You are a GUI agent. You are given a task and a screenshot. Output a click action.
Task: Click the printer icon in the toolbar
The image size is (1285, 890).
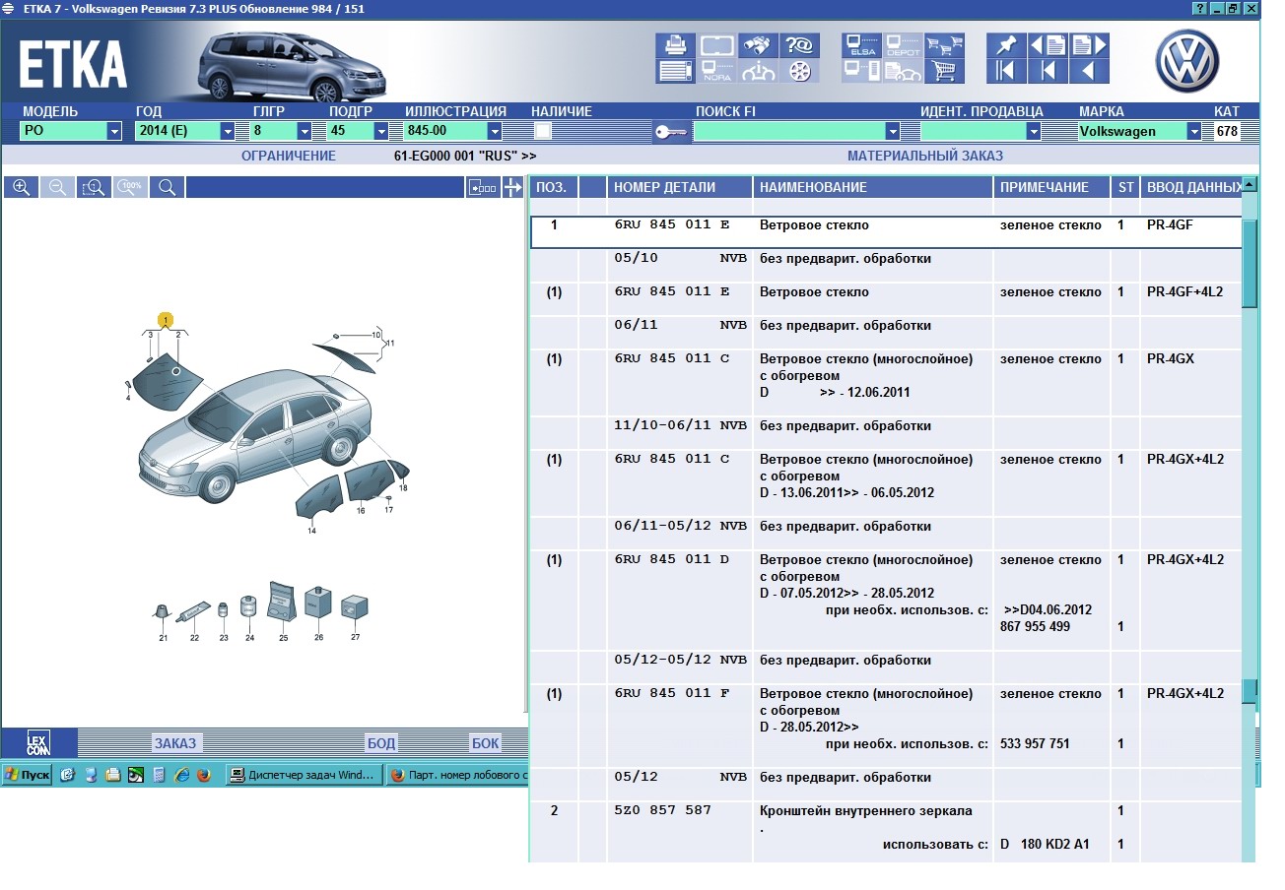coord(676,45)
